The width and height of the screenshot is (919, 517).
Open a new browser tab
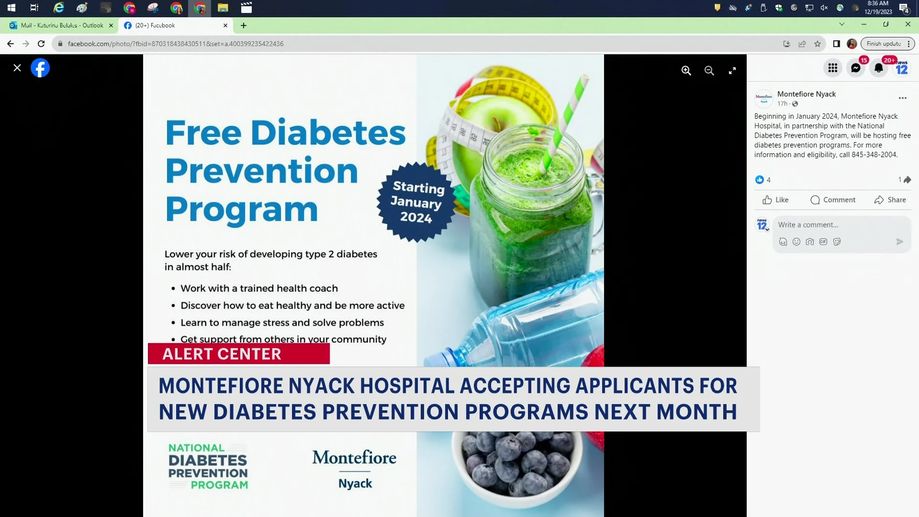244,25
